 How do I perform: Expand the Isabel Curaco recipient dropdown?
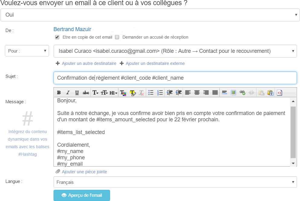(175, 51)
